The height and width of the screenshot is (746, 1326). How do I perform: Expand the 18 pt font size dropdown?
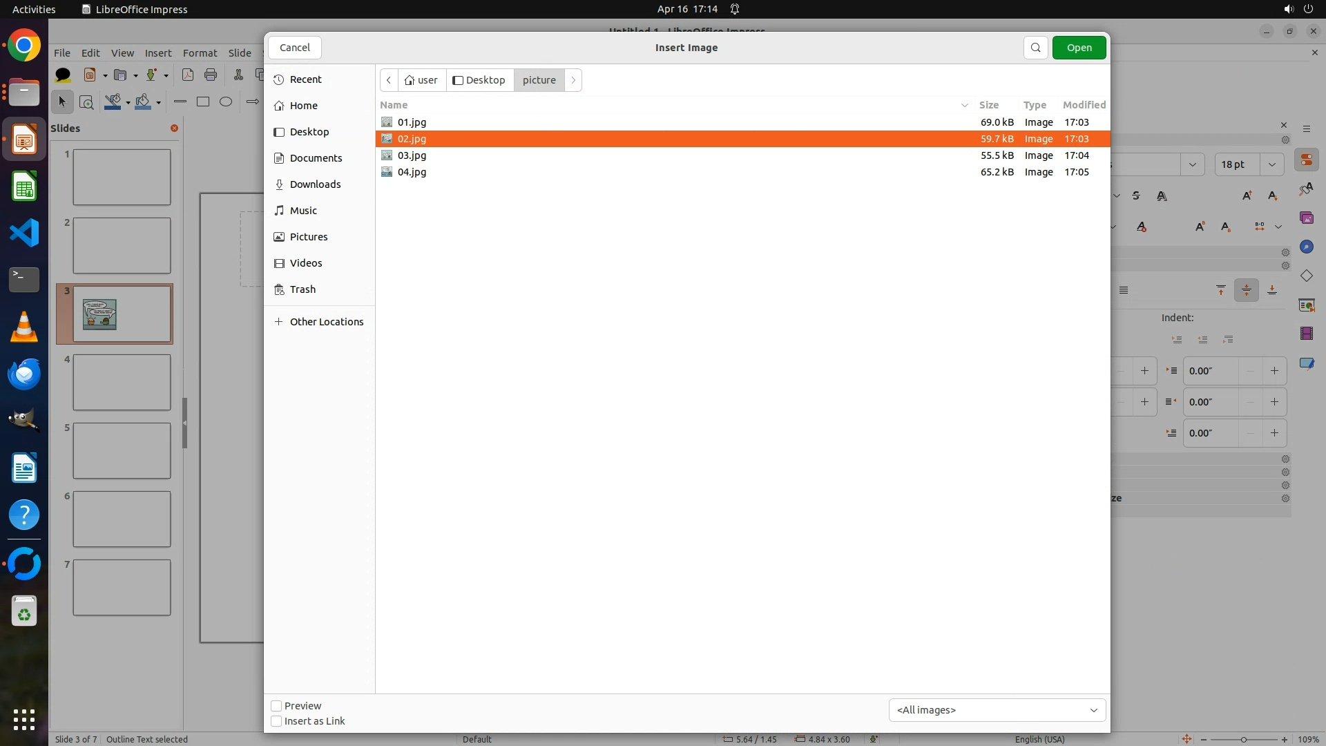(1272, 164)
